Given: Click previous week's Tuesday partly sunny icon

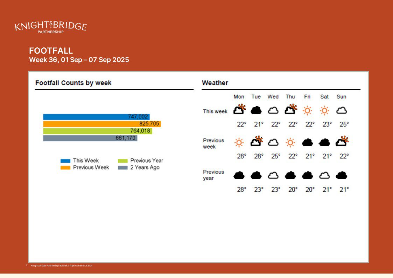Looking at the screenshot, I should click(257, 141).
